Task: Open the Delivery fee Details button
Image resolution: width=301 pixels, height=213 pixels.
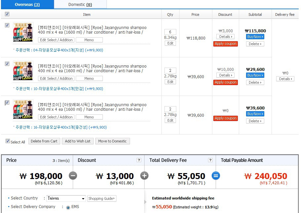Action: (x=285, y=79)
